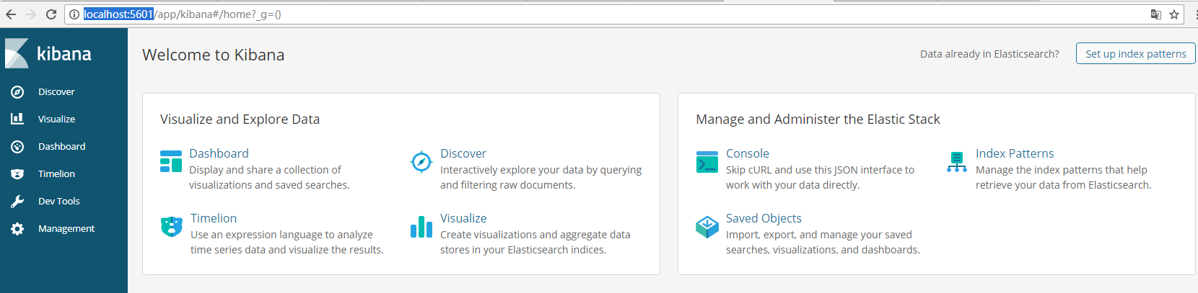Select the Visualize bar chart sidebar icon
This screenshot has width=1198, height=293.
[17, 119]
